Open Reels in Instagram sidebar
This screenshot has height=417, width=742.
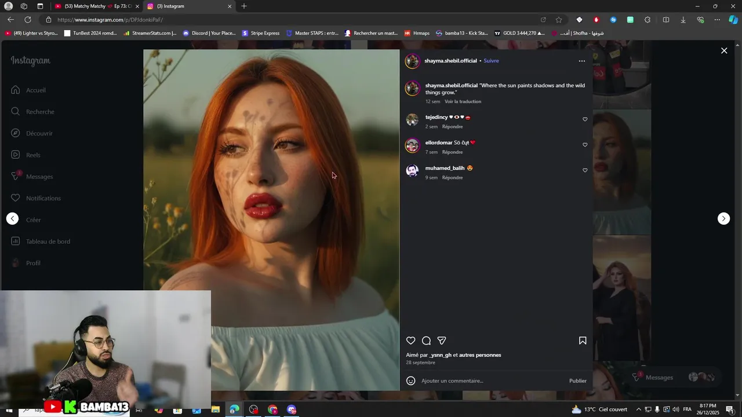pos(26,155)
